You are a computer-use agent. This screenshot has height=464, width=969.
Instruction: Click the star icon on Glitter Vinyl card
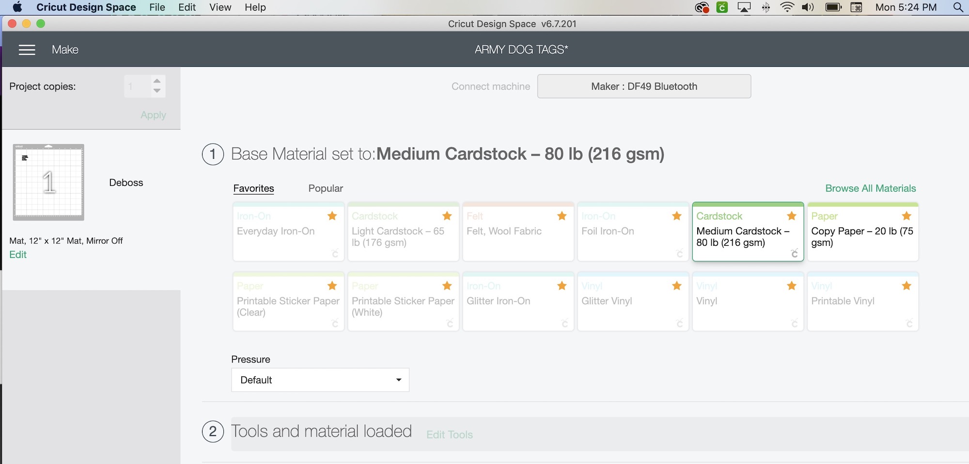tap(677, 285)
